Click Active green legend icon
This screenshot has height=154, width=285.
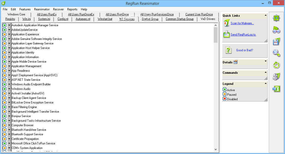tap(225, 90)
